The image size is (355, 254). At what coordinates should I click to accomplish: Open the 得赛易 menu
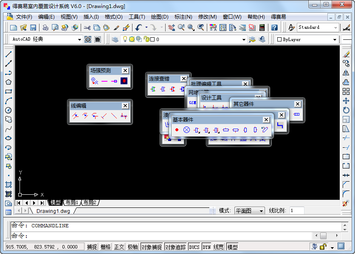tap(278, 17)
